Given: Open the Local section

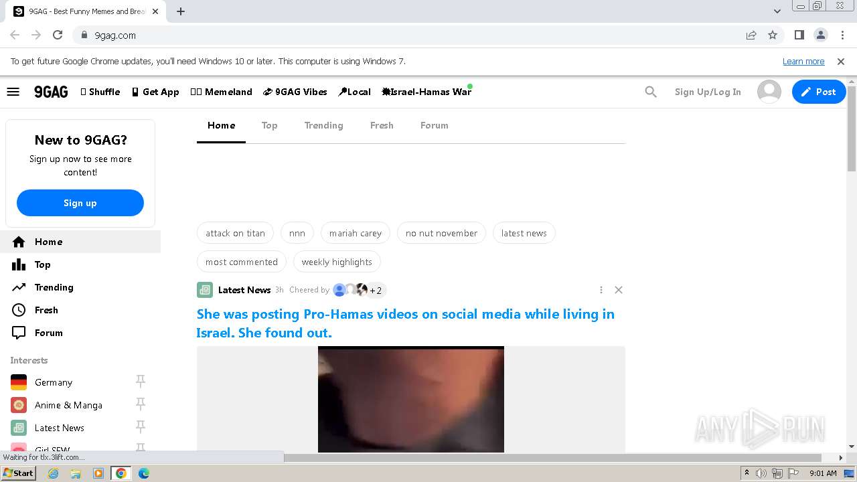Looking at the screenshot, I should pos(354,92).
